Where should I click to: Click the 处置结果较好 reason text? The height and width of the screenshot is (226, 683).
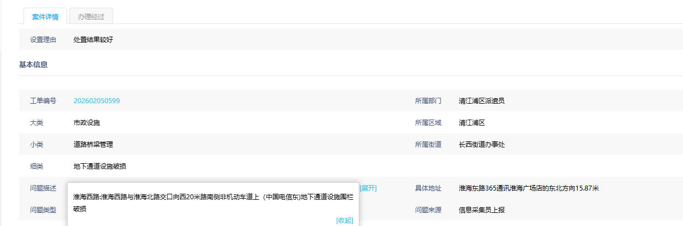click(x=93, y=40)
